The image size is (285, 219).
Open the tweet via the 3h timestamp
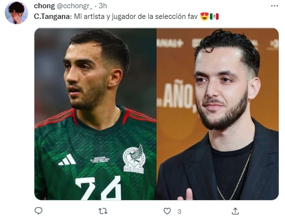103,6
